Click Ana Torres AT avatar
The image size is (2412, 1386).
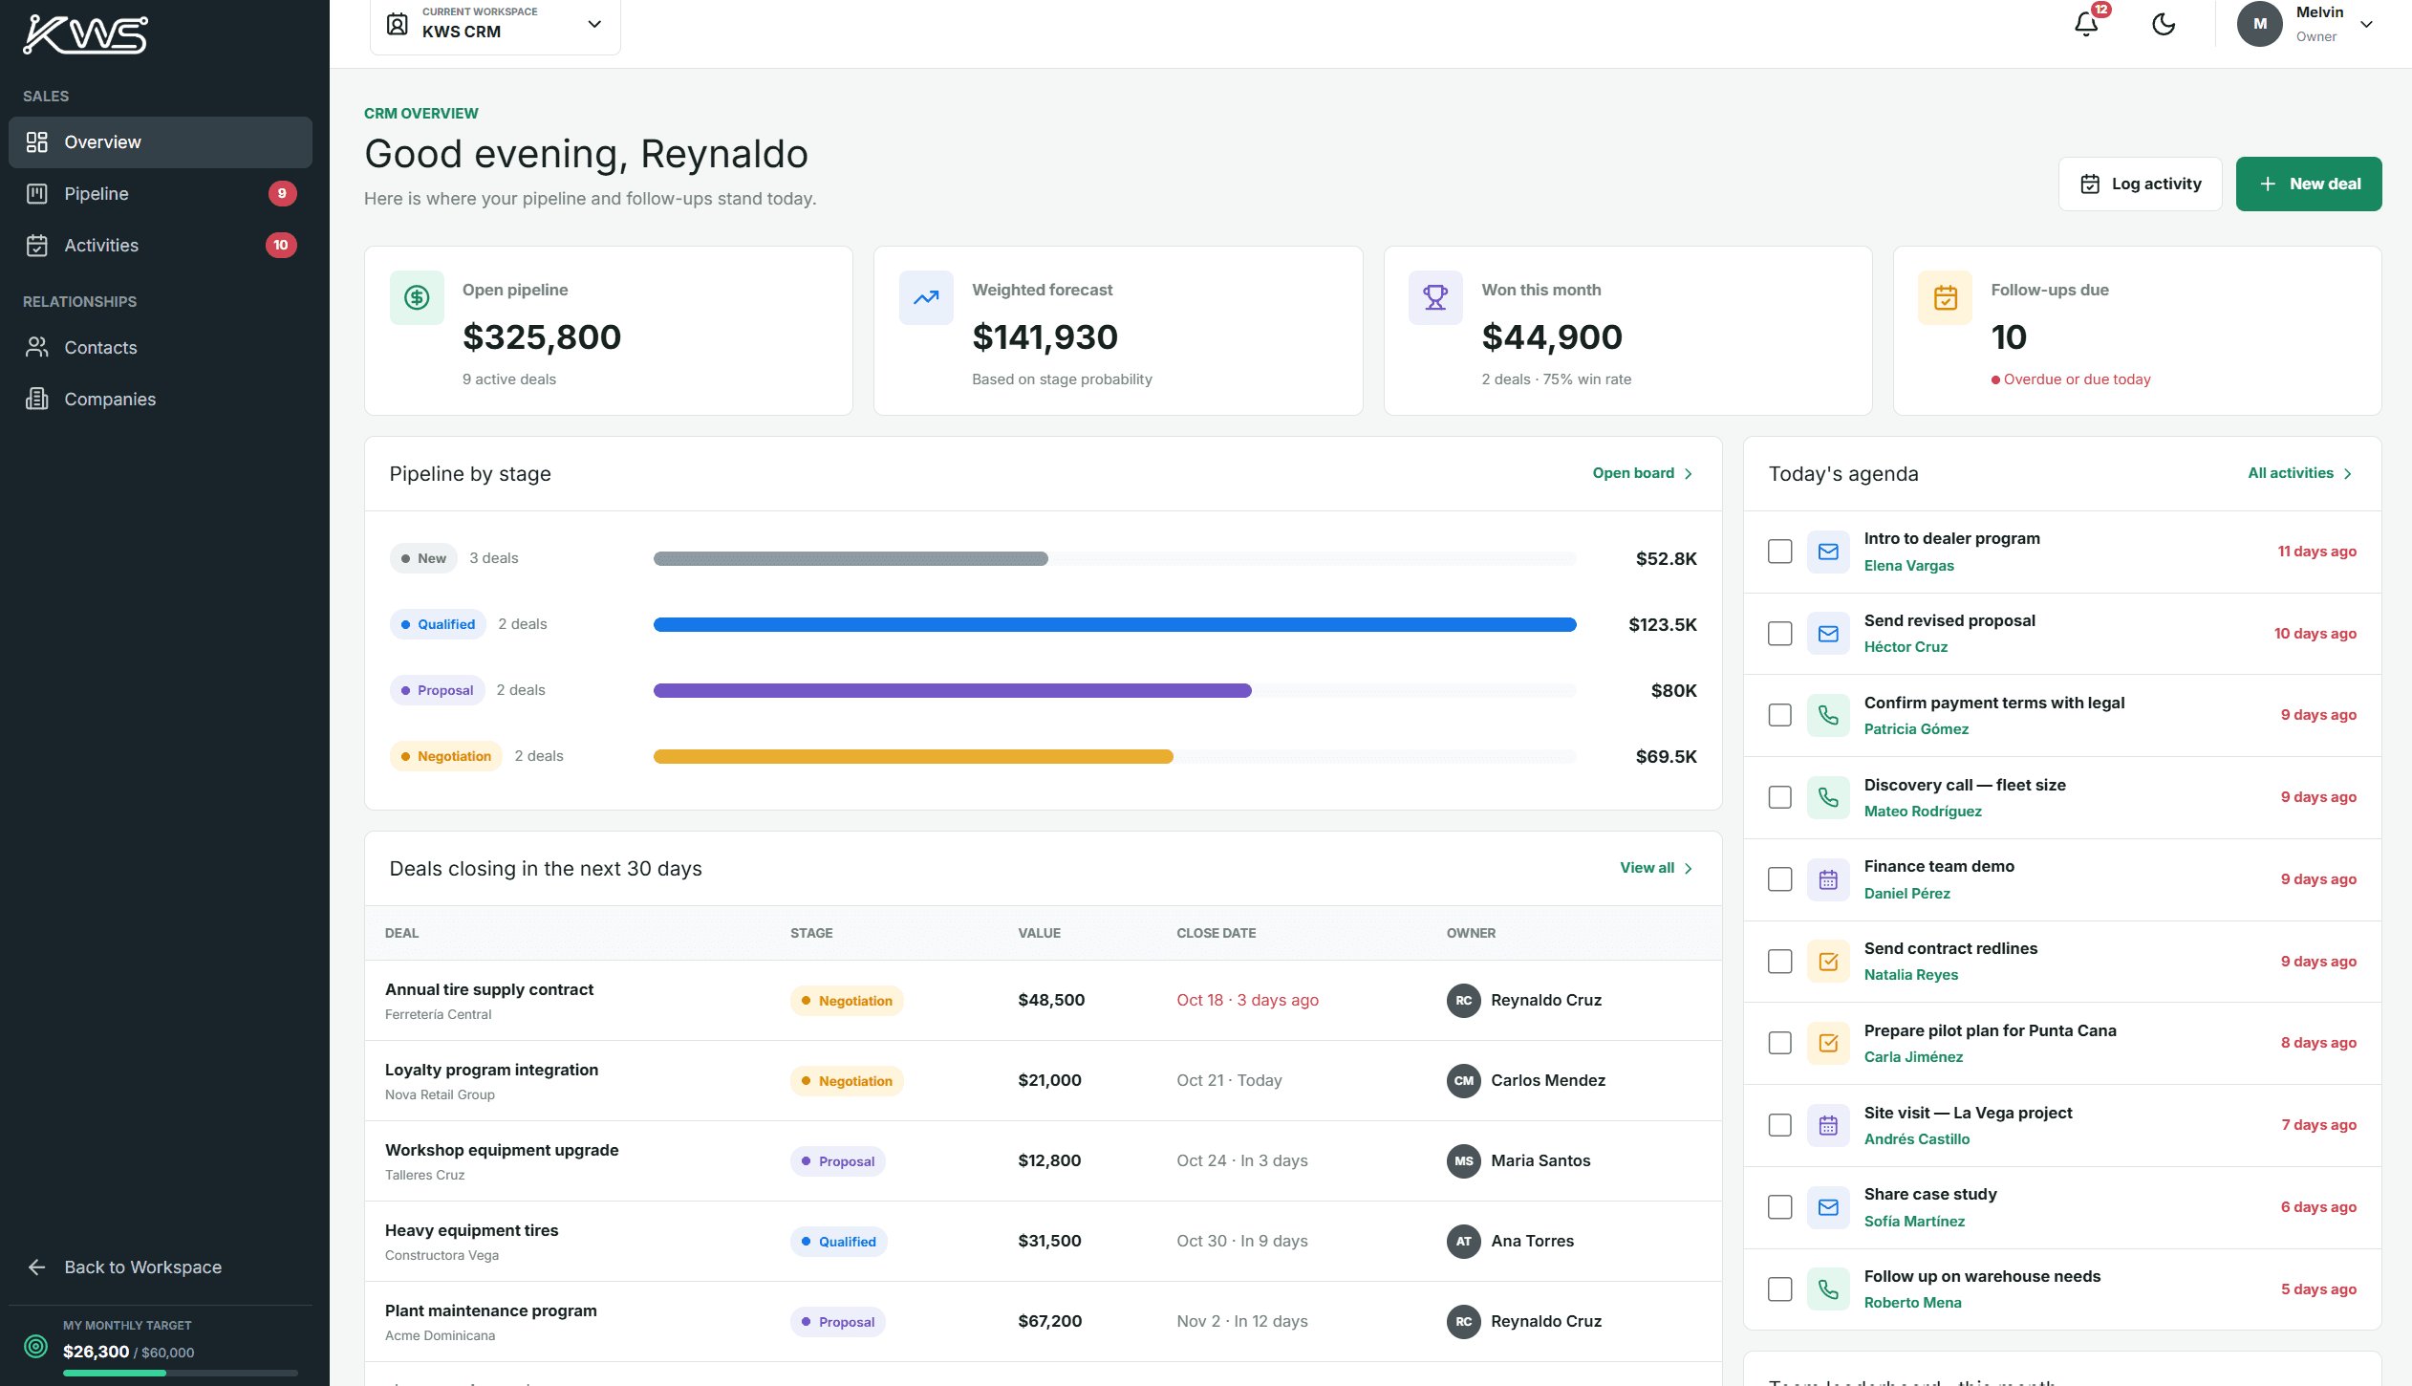(1463, 1241)
